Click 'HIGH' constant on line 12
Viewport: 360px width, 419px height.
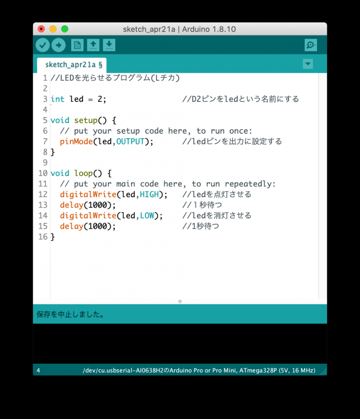click(x=149, y=194)
